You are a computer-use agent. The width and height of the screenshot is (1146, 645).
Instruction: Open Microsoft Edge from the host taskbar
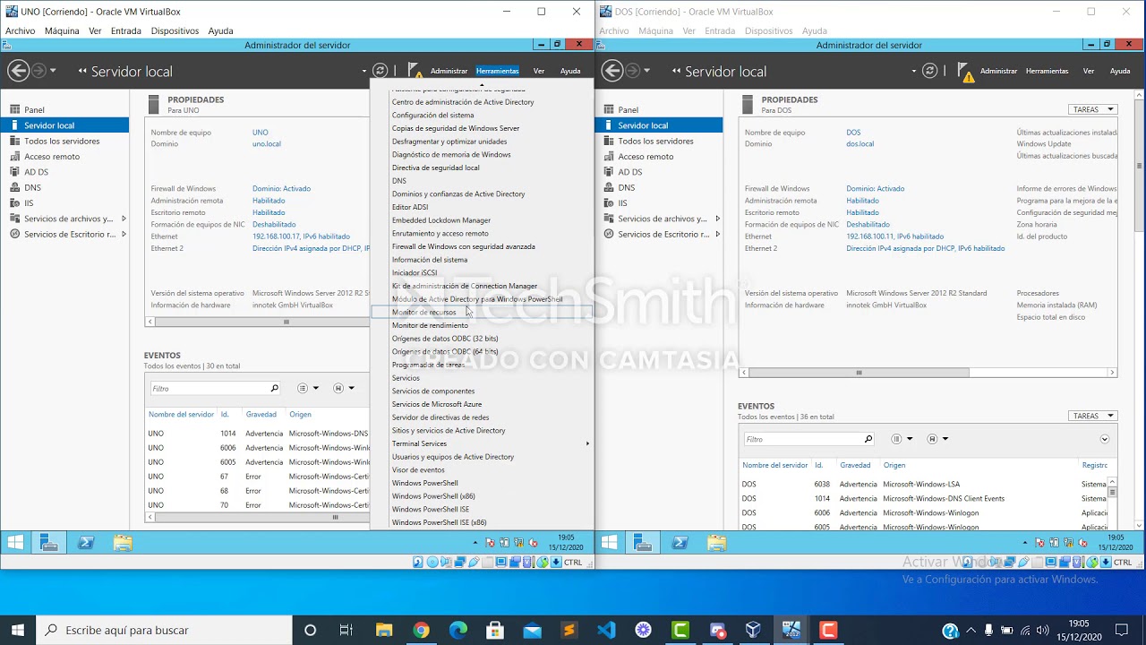(458, 630)
